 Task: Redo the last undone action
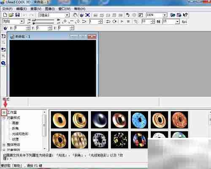[32, 15]
